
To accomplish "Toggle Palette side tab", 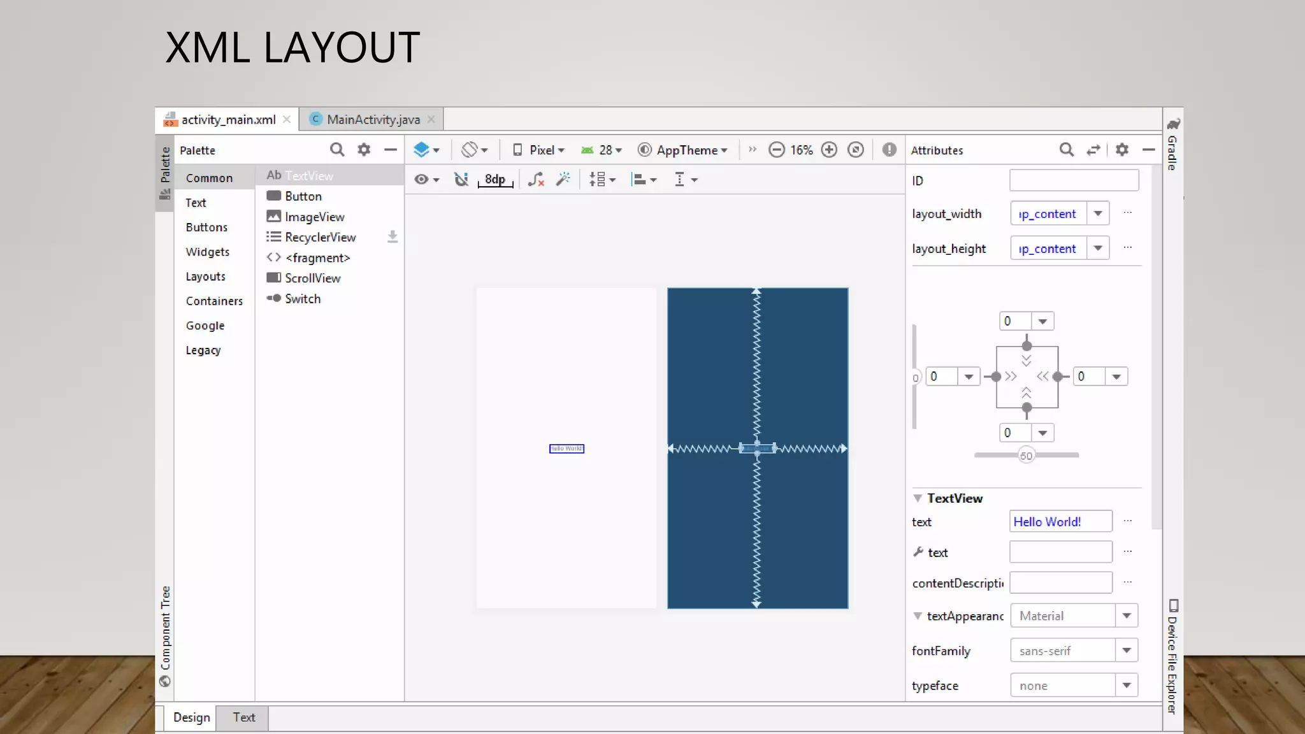I will (165, 173).
